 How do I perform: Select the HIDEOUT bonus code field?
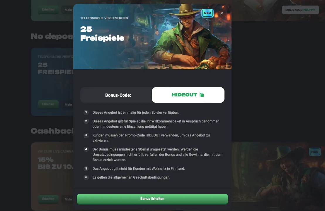pyautogui.click(x=188, y=95)
